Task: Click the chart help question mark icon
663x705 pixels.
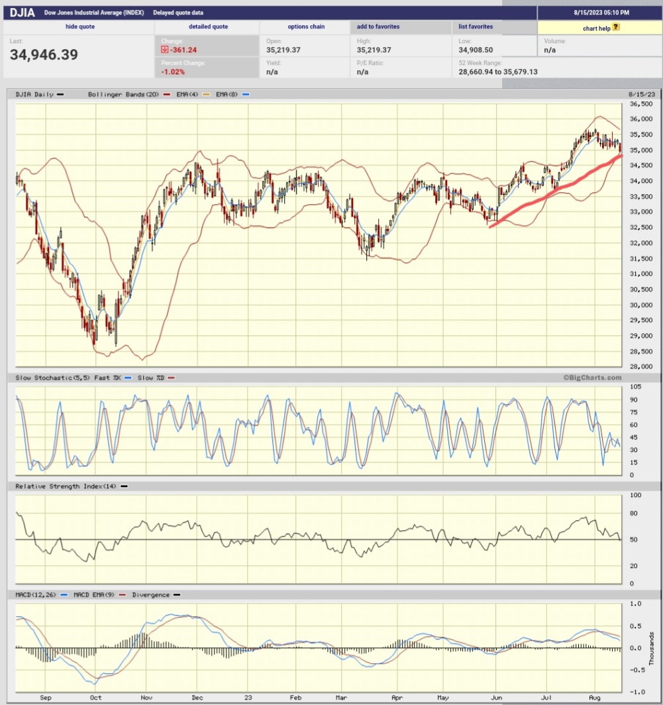Action: [615, 28]
